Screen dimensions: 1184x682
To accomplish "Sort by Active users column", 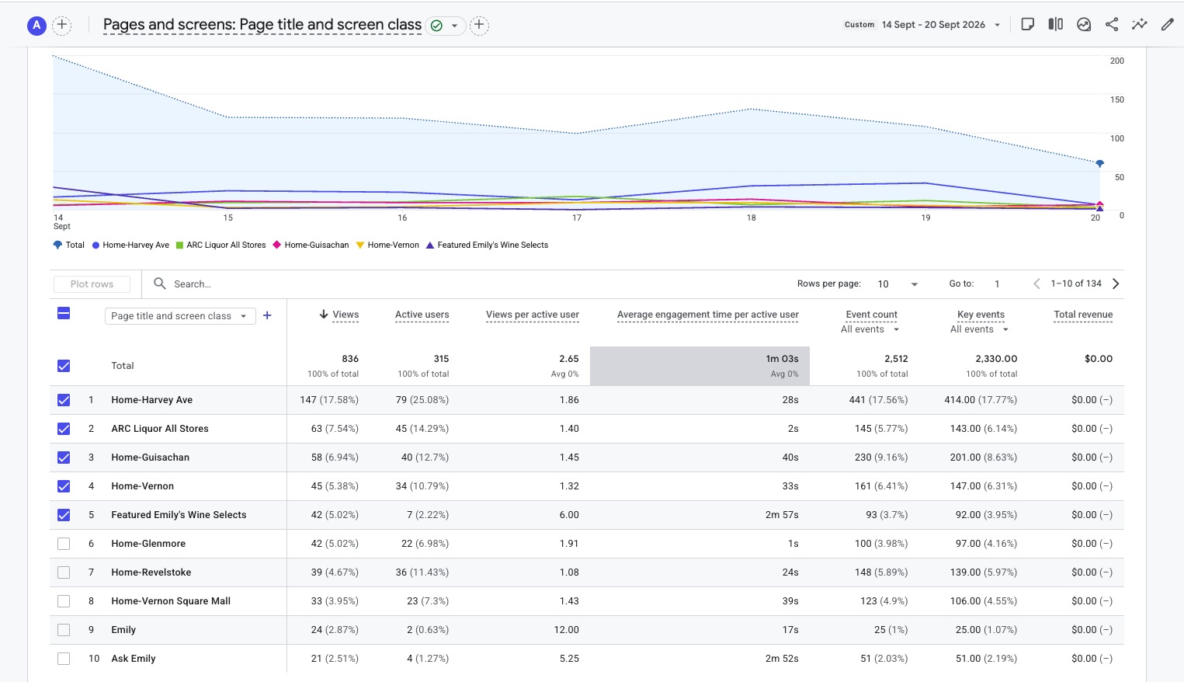I will pyautogui.click(x=422, y=315).
